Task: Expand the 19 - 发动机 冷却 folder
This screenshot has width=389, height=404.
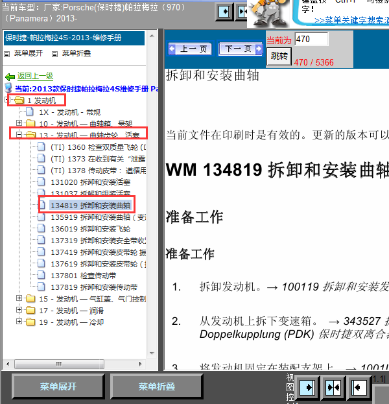Action: [x=19, y=321]
